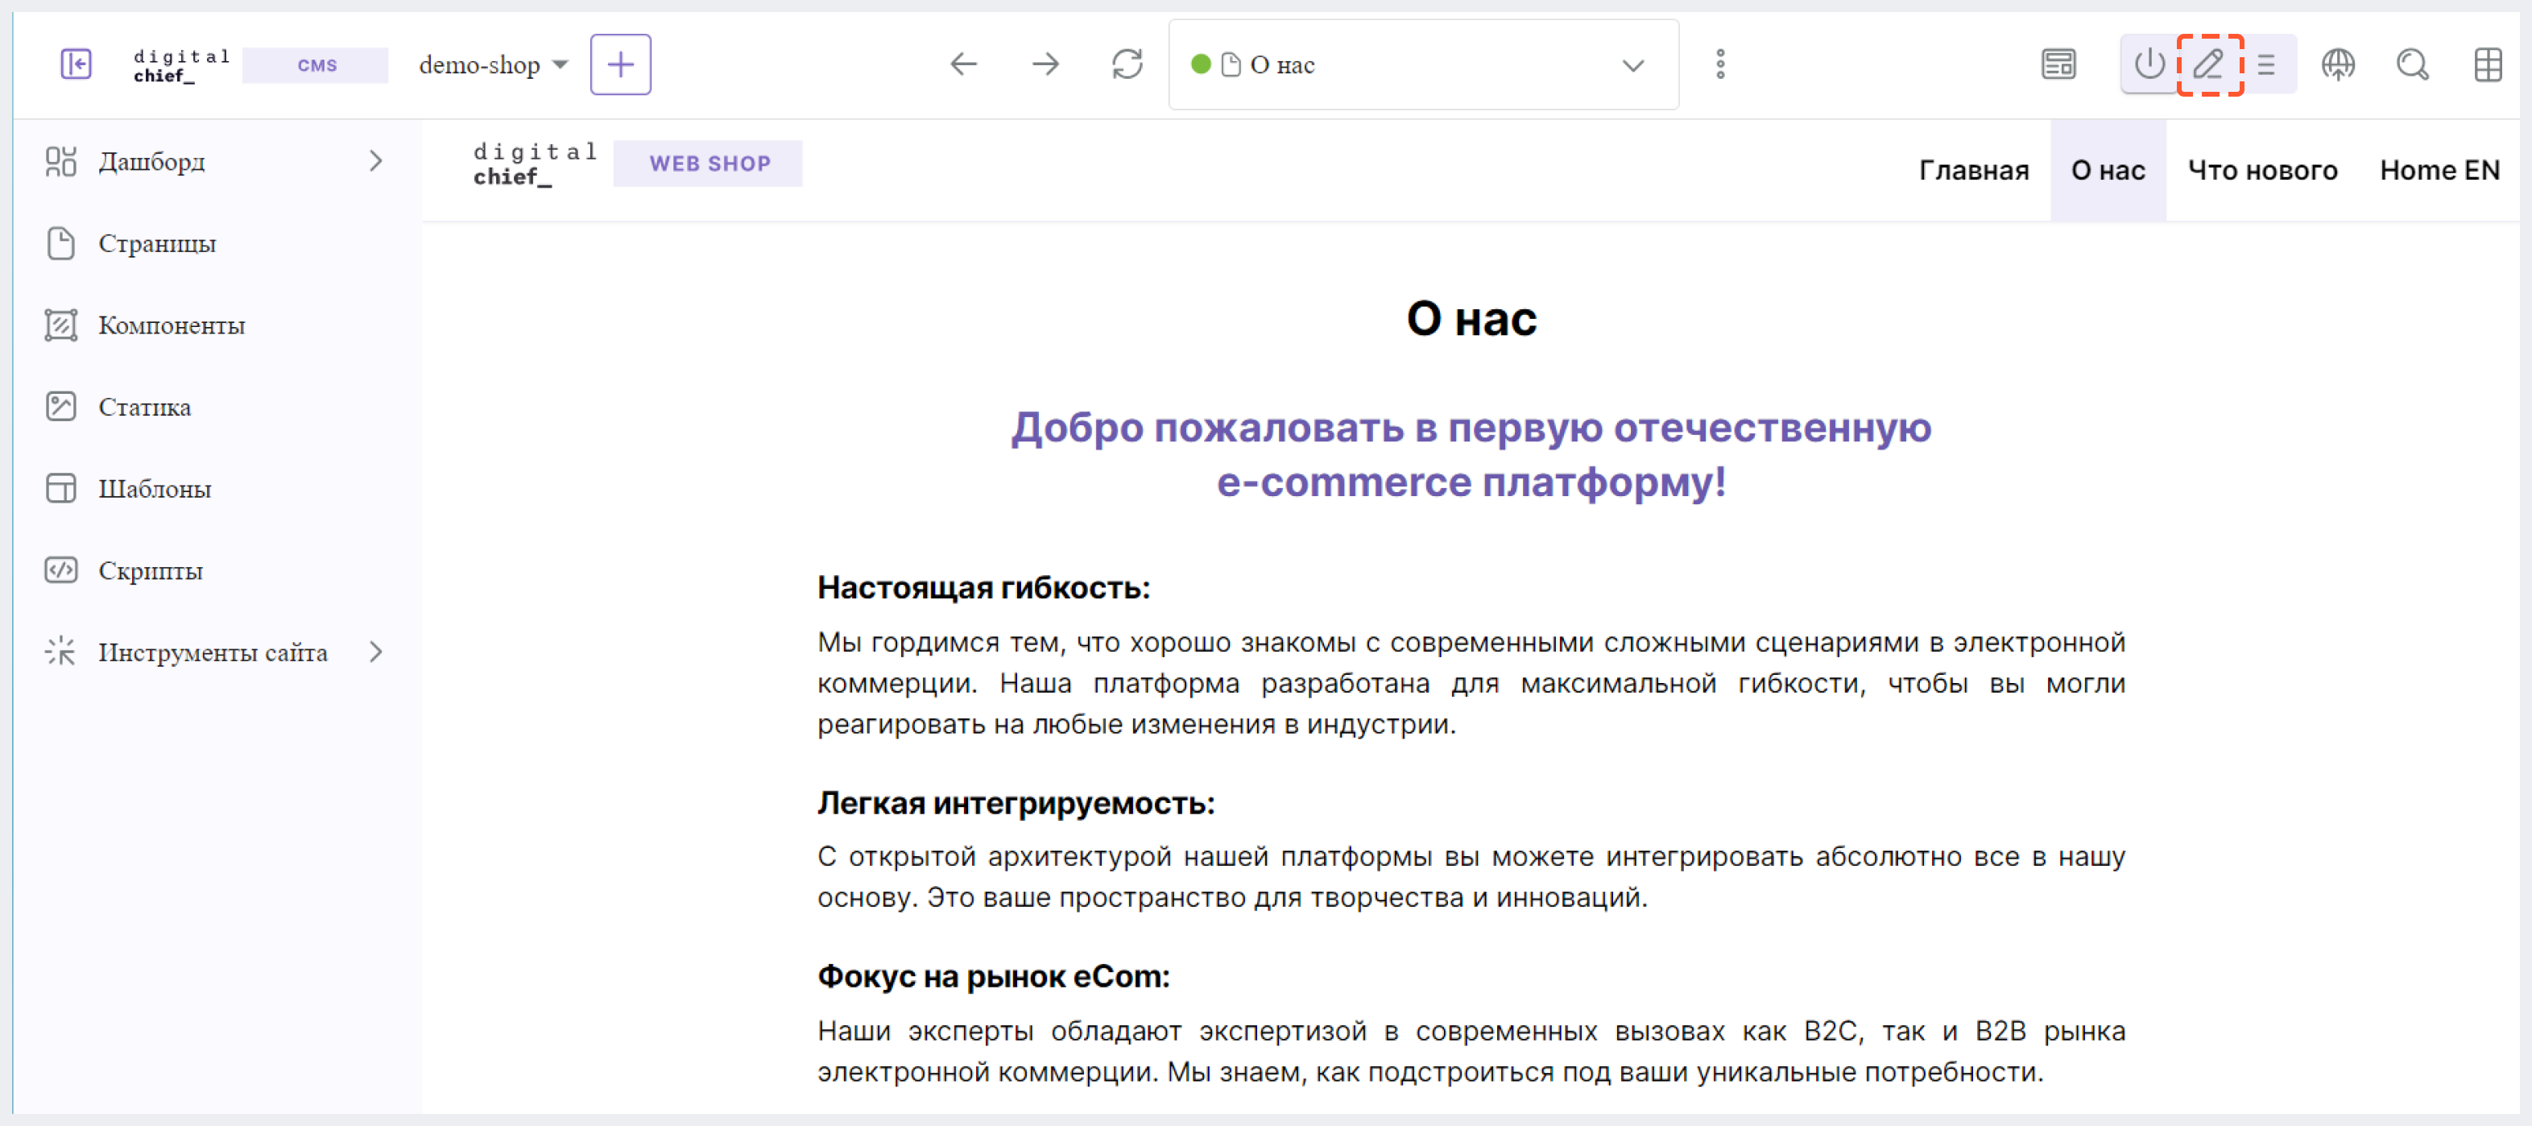Click the 'Легкая интегрируемость:' subheading
This screenshot has width=2532, height=1126.
1016,802
